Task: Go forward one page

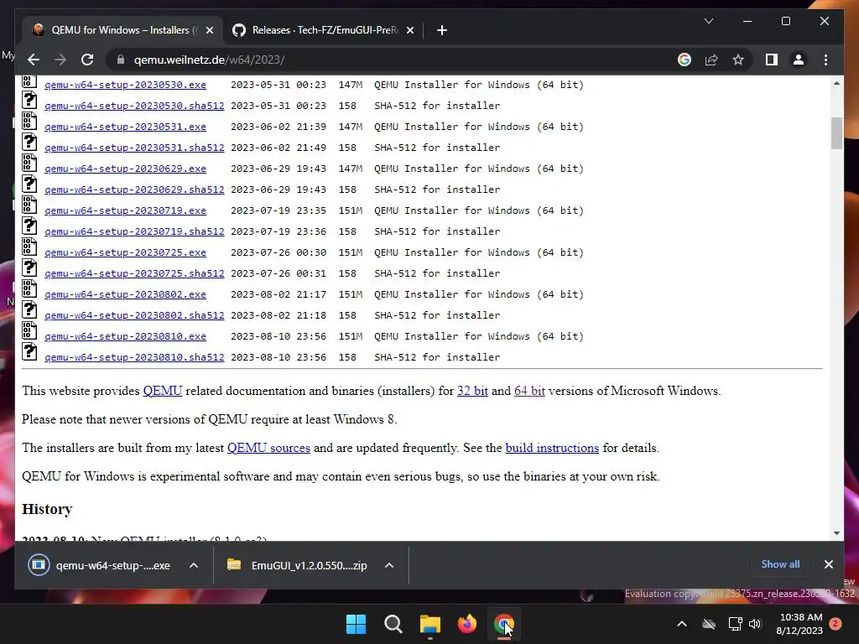Action: coord(60,60)
